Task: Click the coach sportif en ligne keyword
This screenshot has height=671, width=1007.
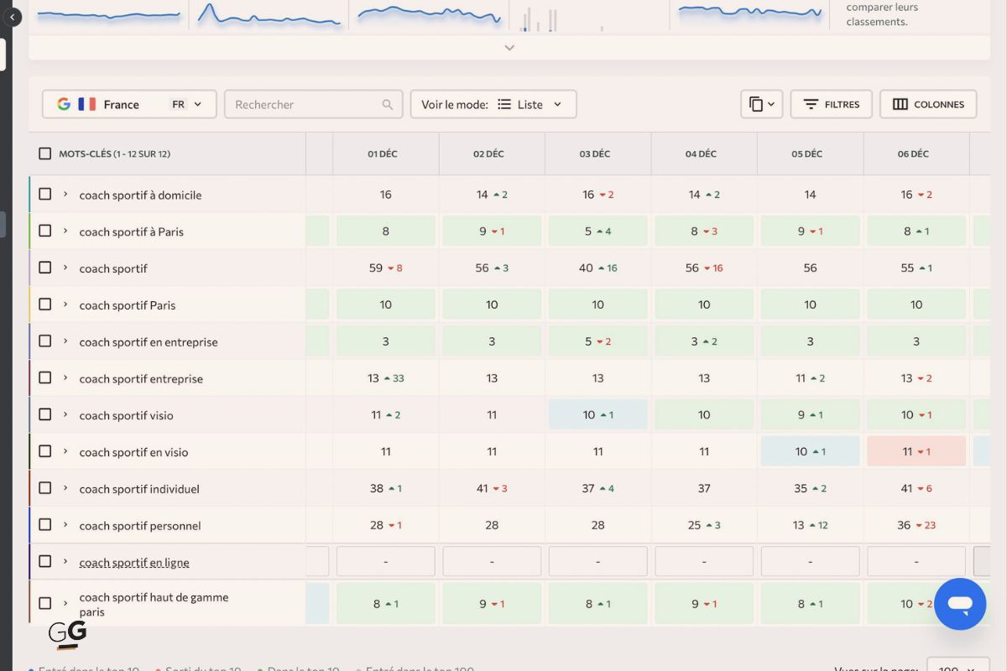Action: click(134, 563)
